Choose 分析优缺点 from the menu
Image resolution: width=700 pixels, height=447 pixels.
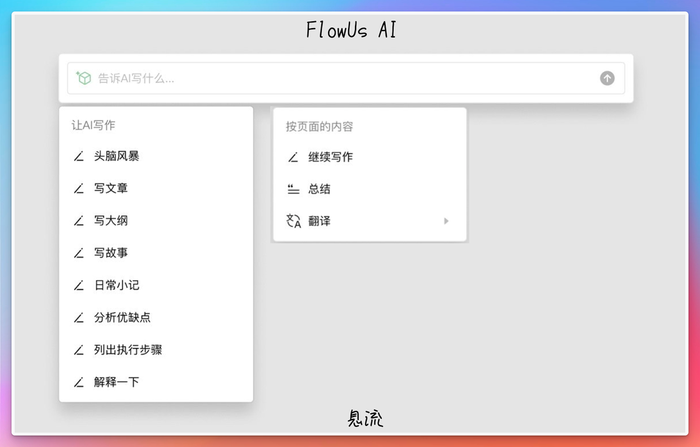click(x=156, y=318)
